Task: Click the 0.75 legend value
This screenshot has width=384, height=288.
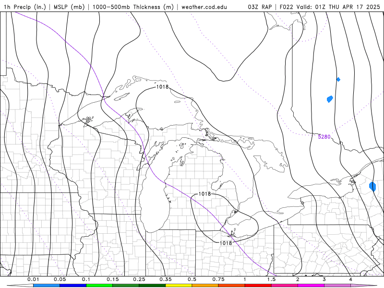Action: (218, 279)
